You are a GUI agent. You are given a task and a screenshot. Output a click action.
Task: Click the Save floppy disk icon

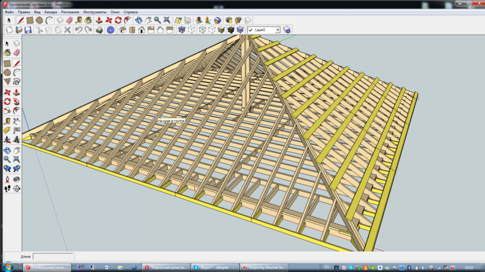[27, 30]
